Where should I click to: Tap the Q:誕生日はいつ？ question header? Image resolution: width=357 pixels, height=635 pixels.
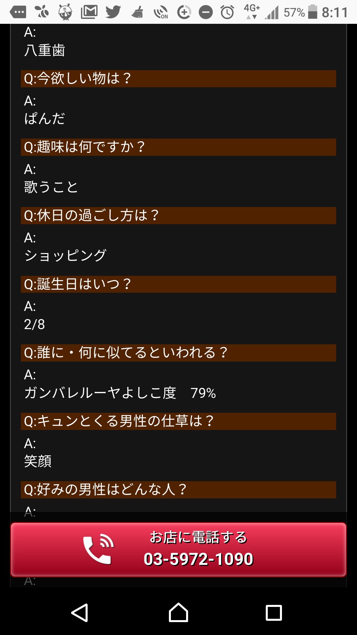(x=178, y=284)
